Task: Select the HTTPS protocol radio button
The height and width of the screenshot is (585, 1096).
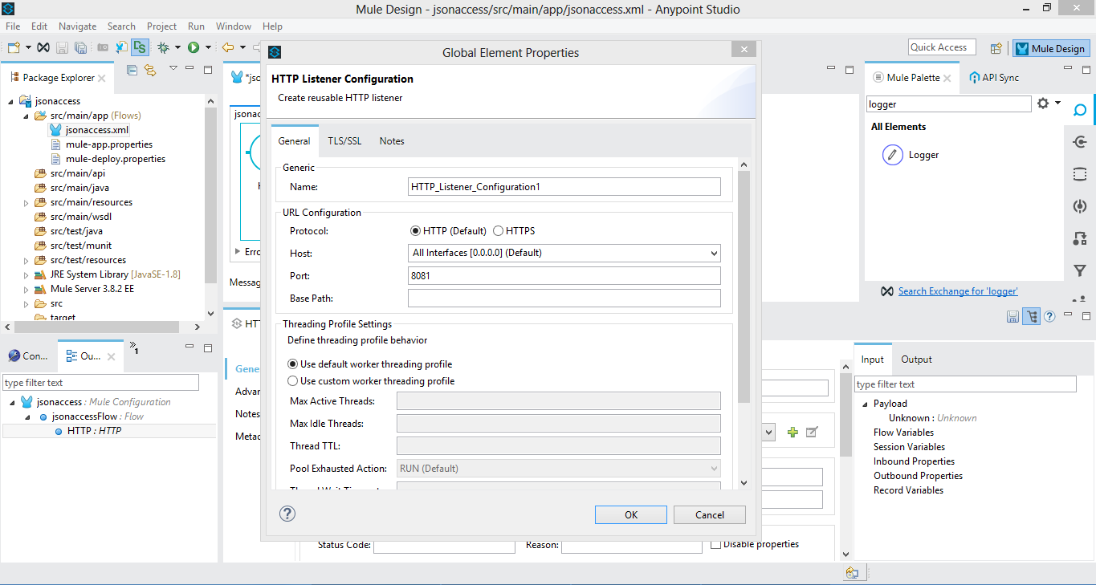Action: coord(498,230)
